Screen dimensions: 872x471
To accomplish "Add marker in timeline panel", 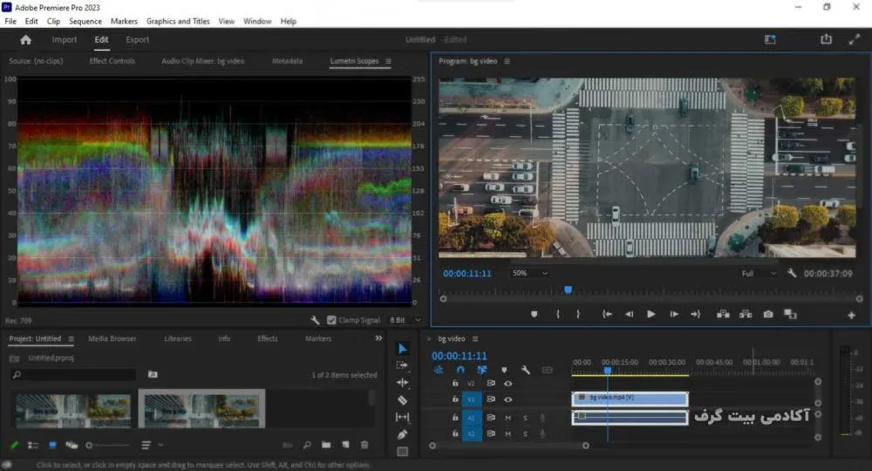I will click(504, 370).
